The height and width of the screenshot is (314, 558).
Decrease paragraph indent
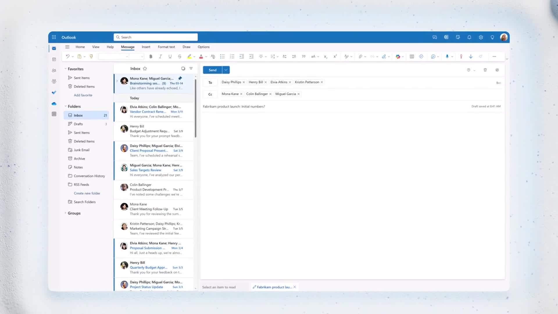tap(242, 57)
